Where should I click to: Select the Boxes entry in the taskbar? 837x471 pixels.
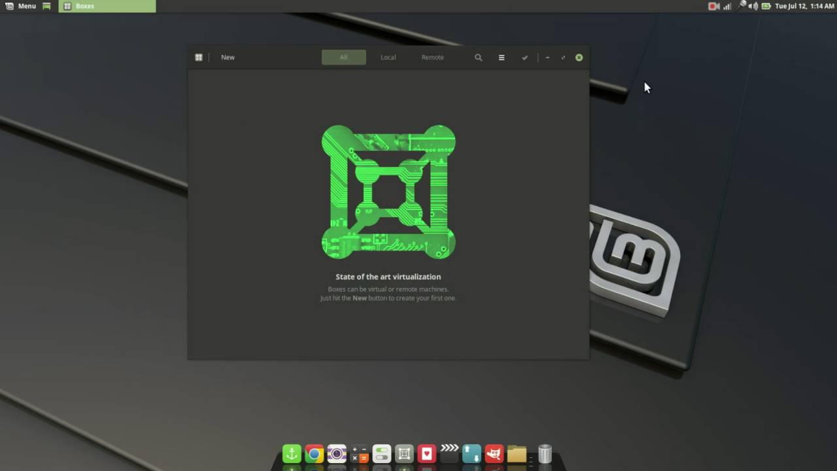pos(107,6)
